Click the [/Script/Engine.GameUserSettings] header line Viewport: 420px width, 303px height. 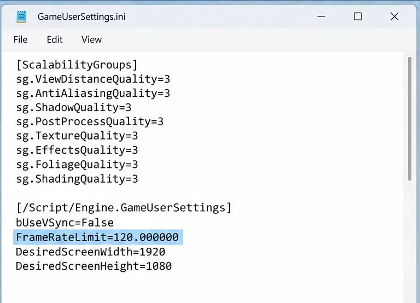coord(124,208)
